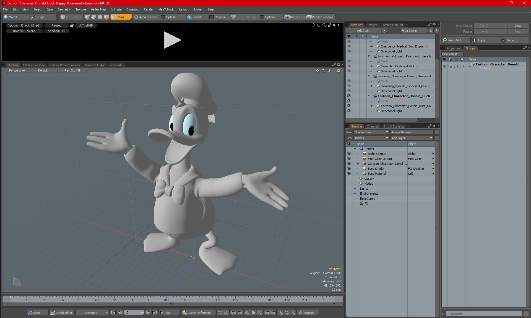The width and height of the screenshot is (531, 318).
Task: Toggle visibility of Base Shader layer
Action: [x=349, y=169]
